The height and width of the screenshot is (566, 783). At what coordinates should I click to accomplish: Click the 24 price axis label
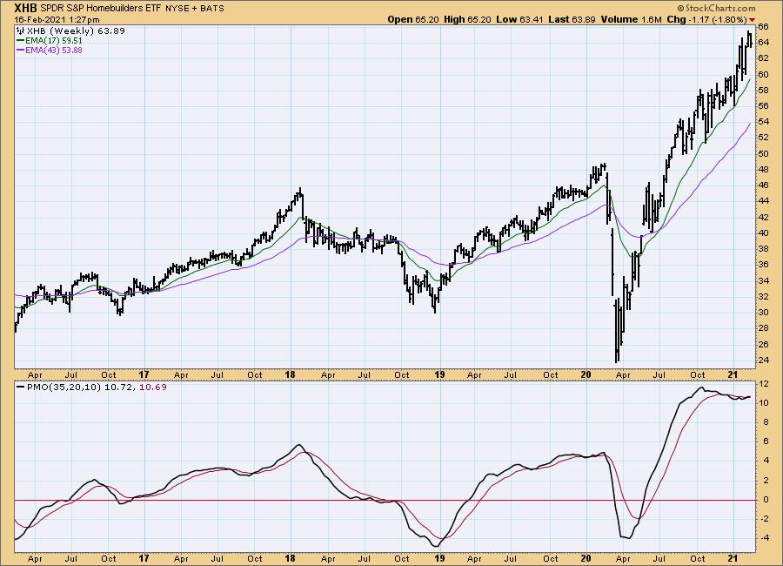(x=764, y=360)
